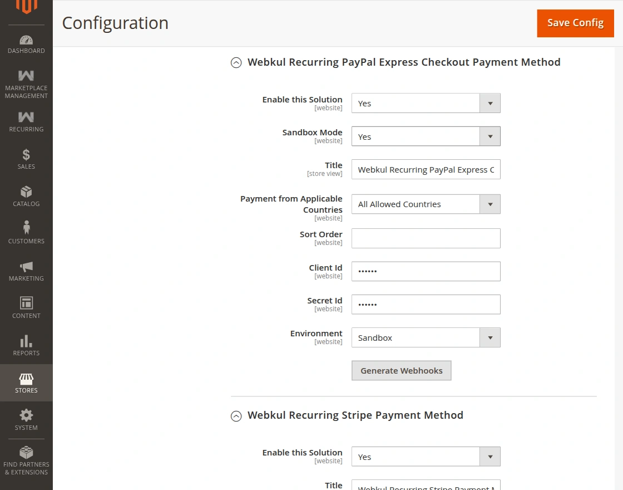623x490 pixels.
Task: Collapse the Recurring Stripe Payment section
Action: click(236, 416)
